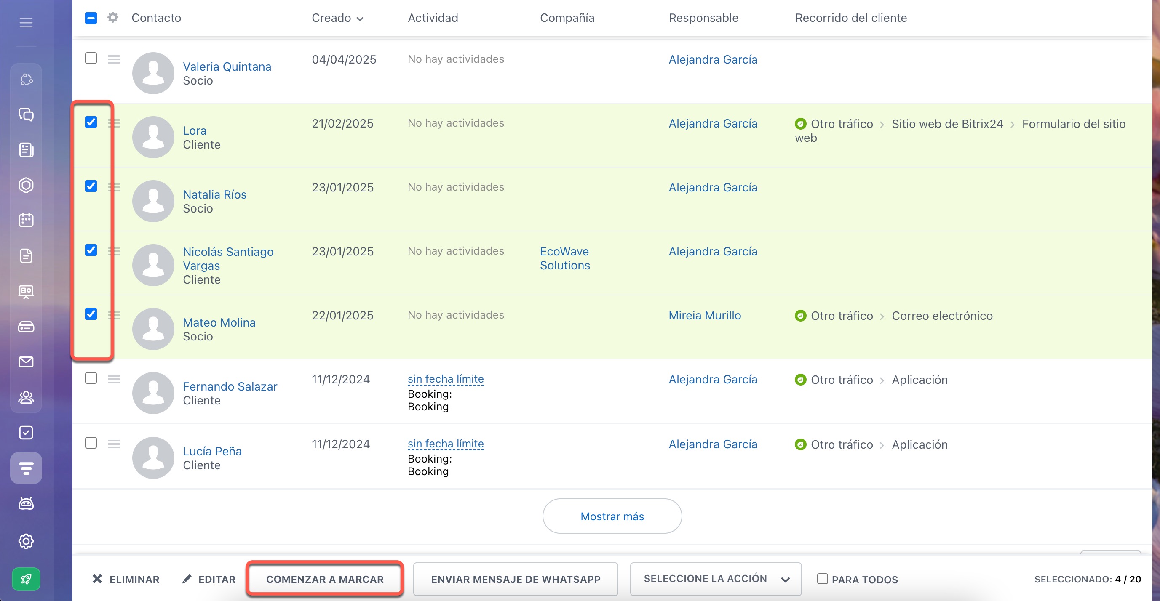This screenshot has height=601, width=1160.
Task: Click the pencil EDITAR action
Action: pos(209,579)
